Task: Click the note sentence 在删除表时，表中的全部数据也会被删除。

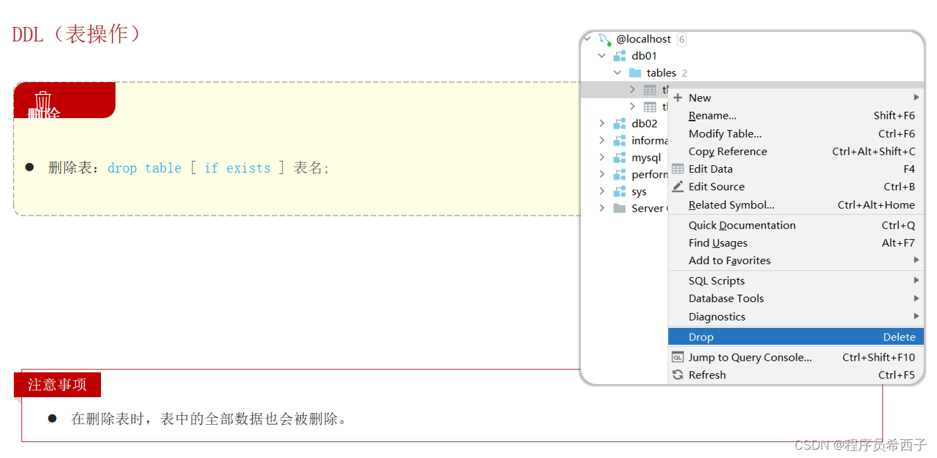Action: pos(209,419)
